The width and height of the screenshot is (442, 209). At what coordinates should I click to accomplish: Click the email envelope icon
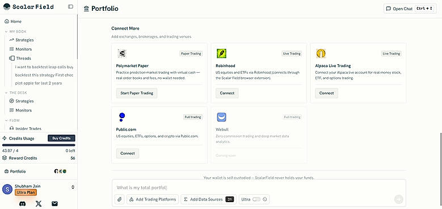tap(54, 203)
